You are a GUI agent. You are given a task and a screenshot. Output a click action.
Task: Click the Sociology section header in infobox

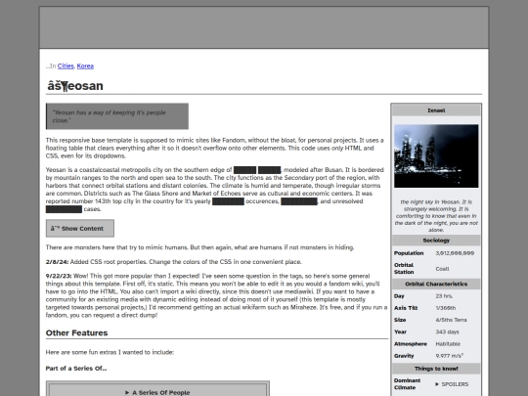click(x=436, y=241)
